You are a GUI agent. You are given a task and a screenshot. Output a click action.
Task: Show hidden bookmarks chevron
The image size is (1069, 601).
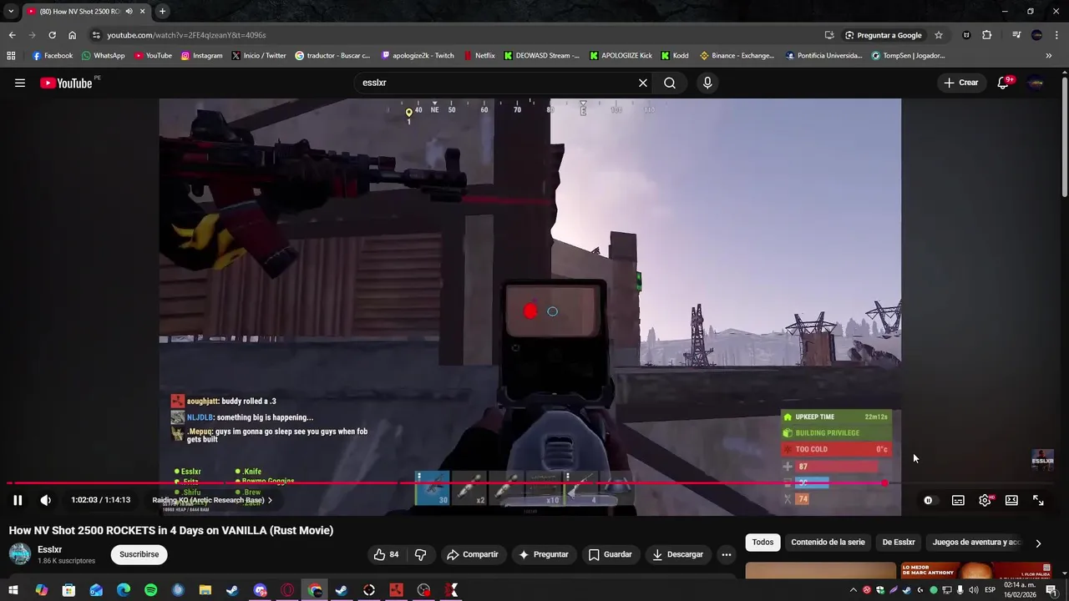click(1049, 56)
